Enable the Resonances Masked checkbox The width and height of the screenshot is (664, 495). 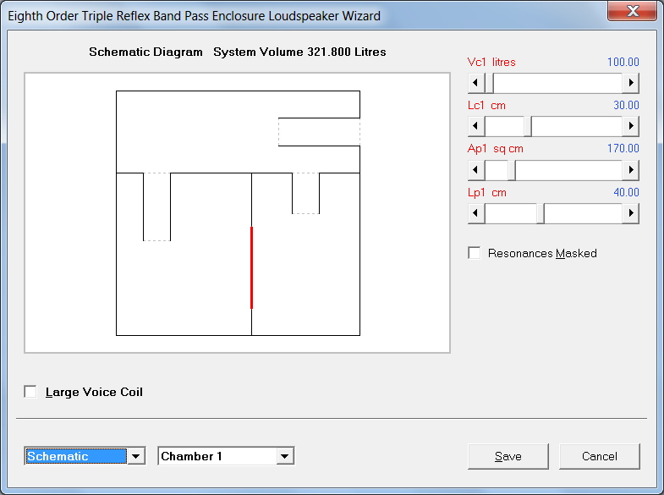point(475,253)
